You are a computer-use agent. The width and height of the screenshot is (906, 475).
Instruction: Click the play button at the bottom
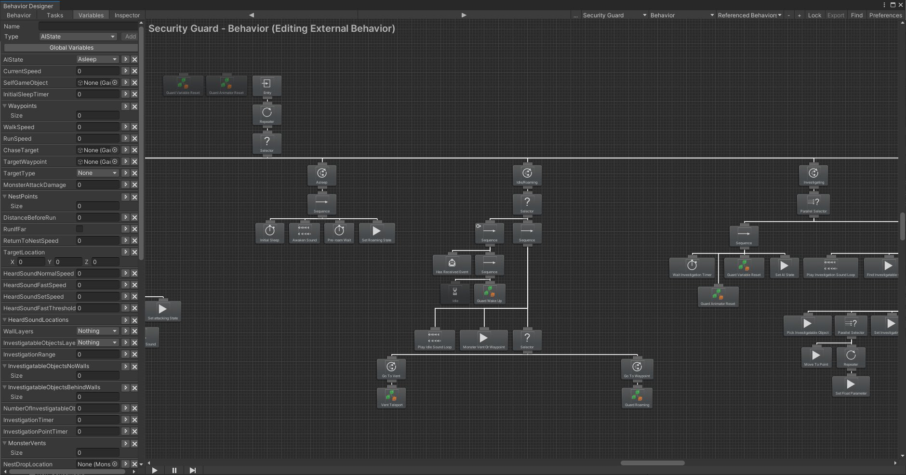coord(155,470)
